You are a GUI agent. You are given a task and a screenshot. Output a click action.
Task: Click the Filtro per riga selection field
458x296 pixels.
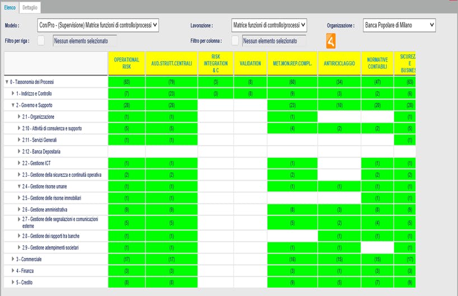[x=85, y=41]
